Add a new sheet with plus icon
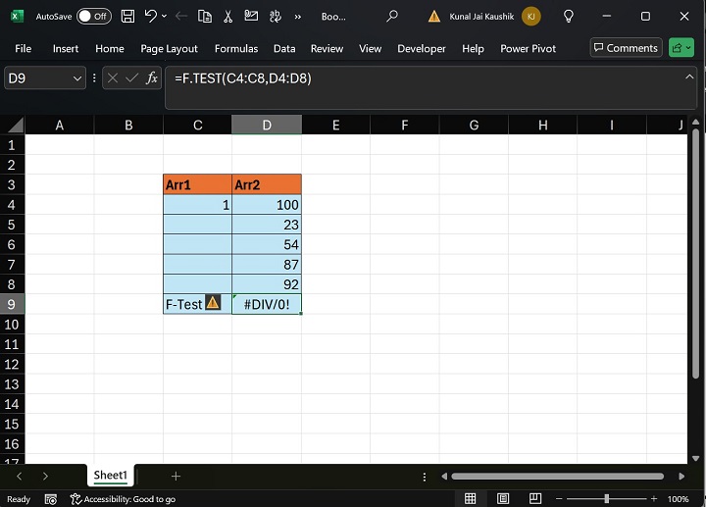 [176, 476]
